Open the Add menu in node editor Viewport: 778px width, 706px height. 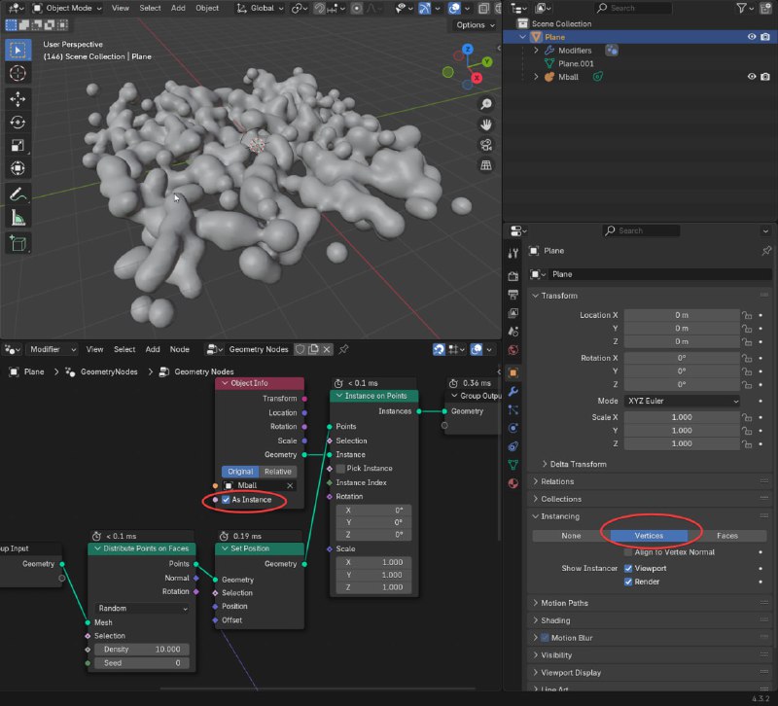(x=153, y=349)
